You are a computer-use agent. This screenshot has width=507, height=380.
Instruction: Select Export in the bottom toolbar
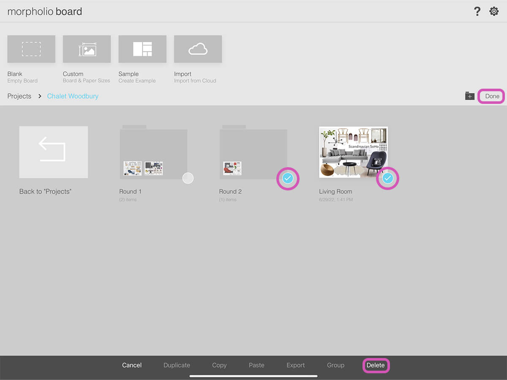(x=296, y=365)
